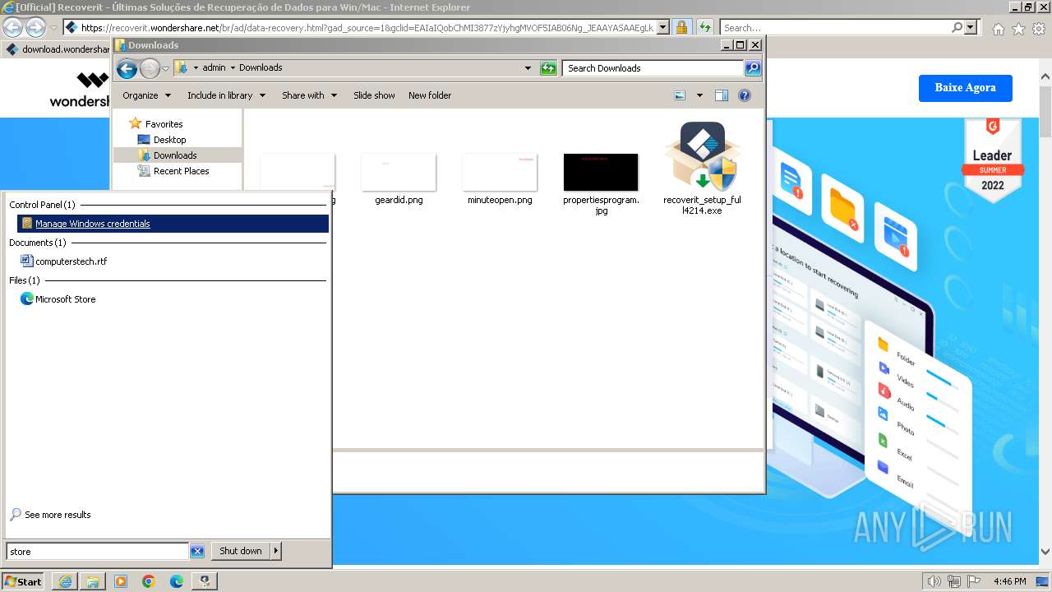This screenshot has width=1052, height=592.
Task: Open Internet Explorer from the taskbar
Action: coord(65,581)
